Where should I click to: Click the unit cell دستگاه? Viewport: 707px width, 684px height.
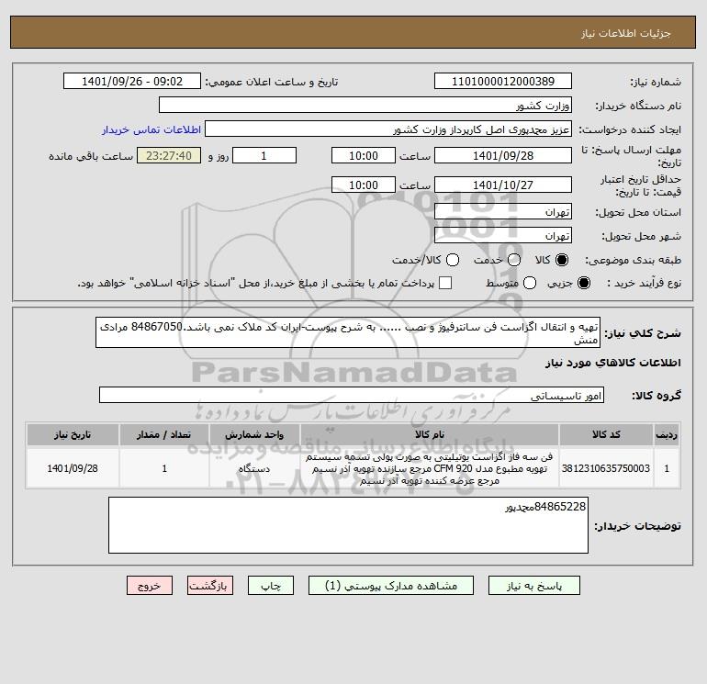[254, 468]
